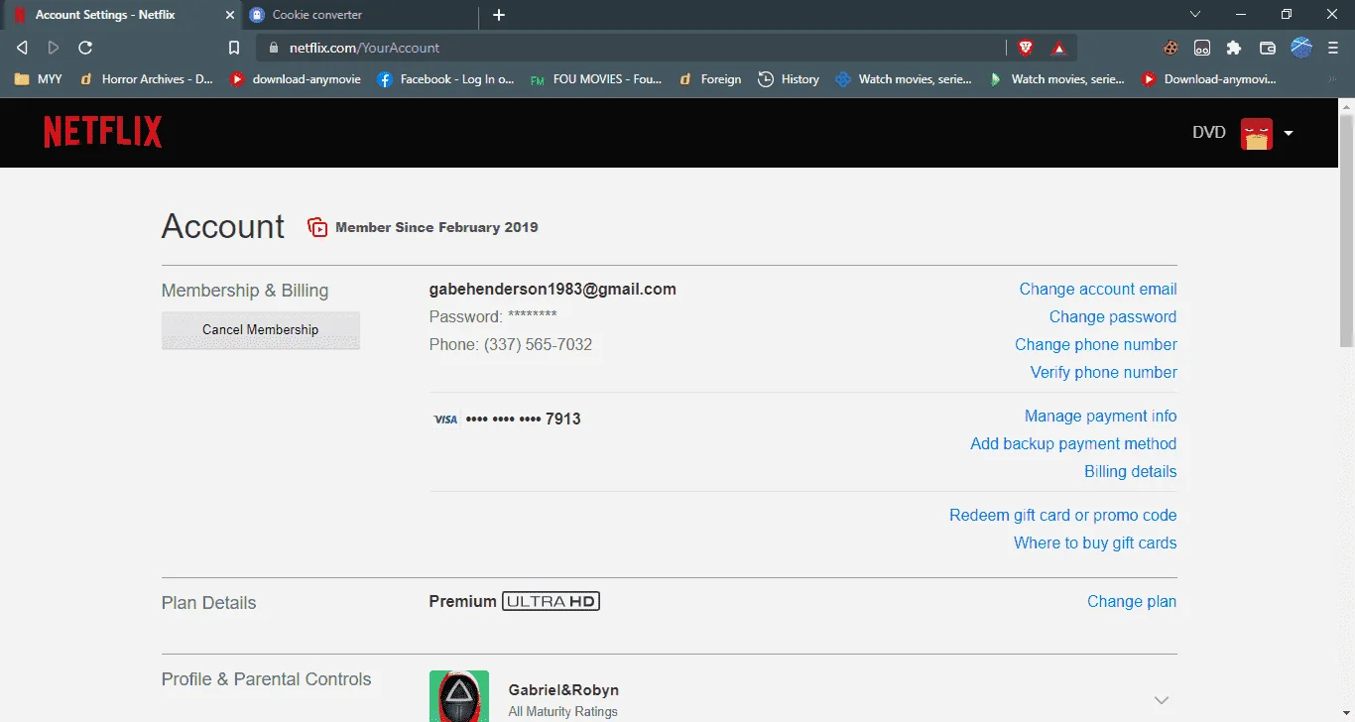1355x722 pixels.
Task: Open the extensions puzzle icon
Action: pyautogui.click(x=1234, y=48)
